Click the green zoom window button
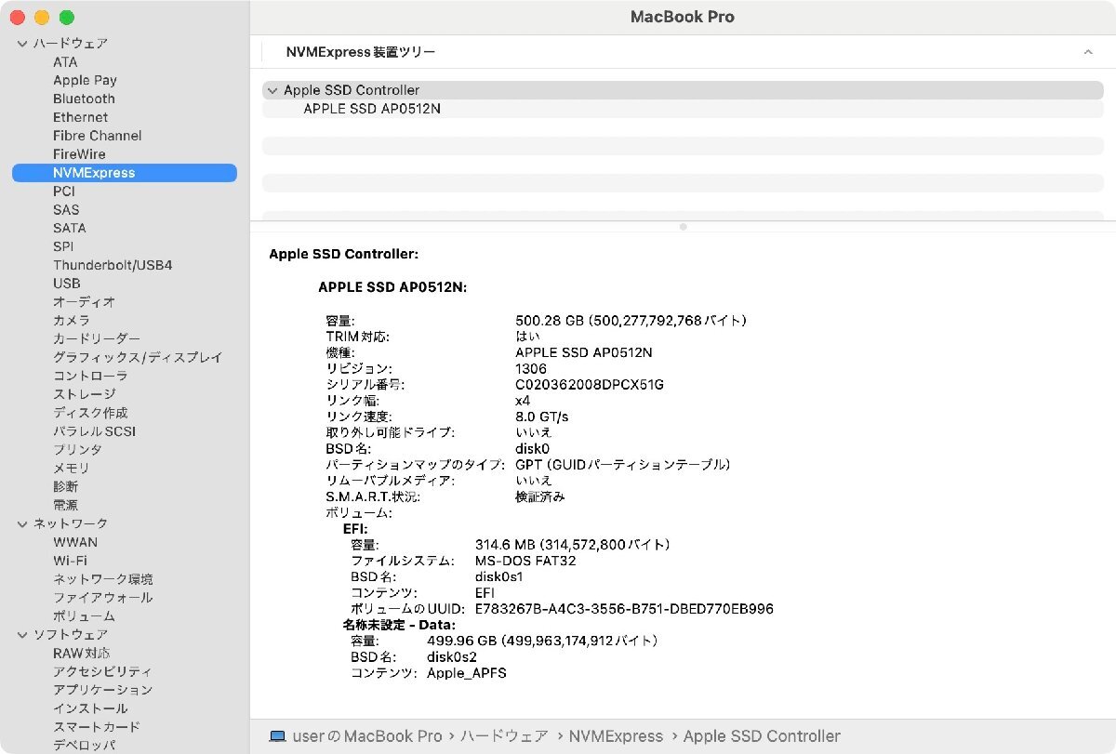The height and width of the screenshot is (754, 1116). pyautogui.click(x=66, y=18)
